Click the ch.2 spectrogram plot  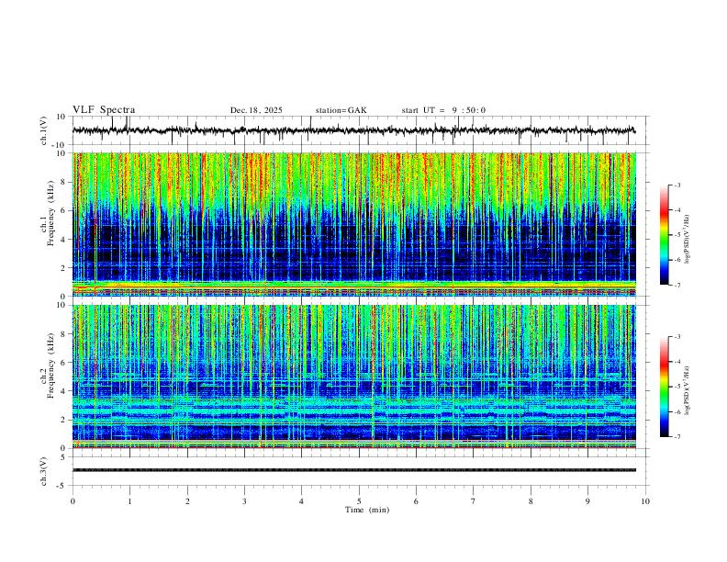click(353, 377)
